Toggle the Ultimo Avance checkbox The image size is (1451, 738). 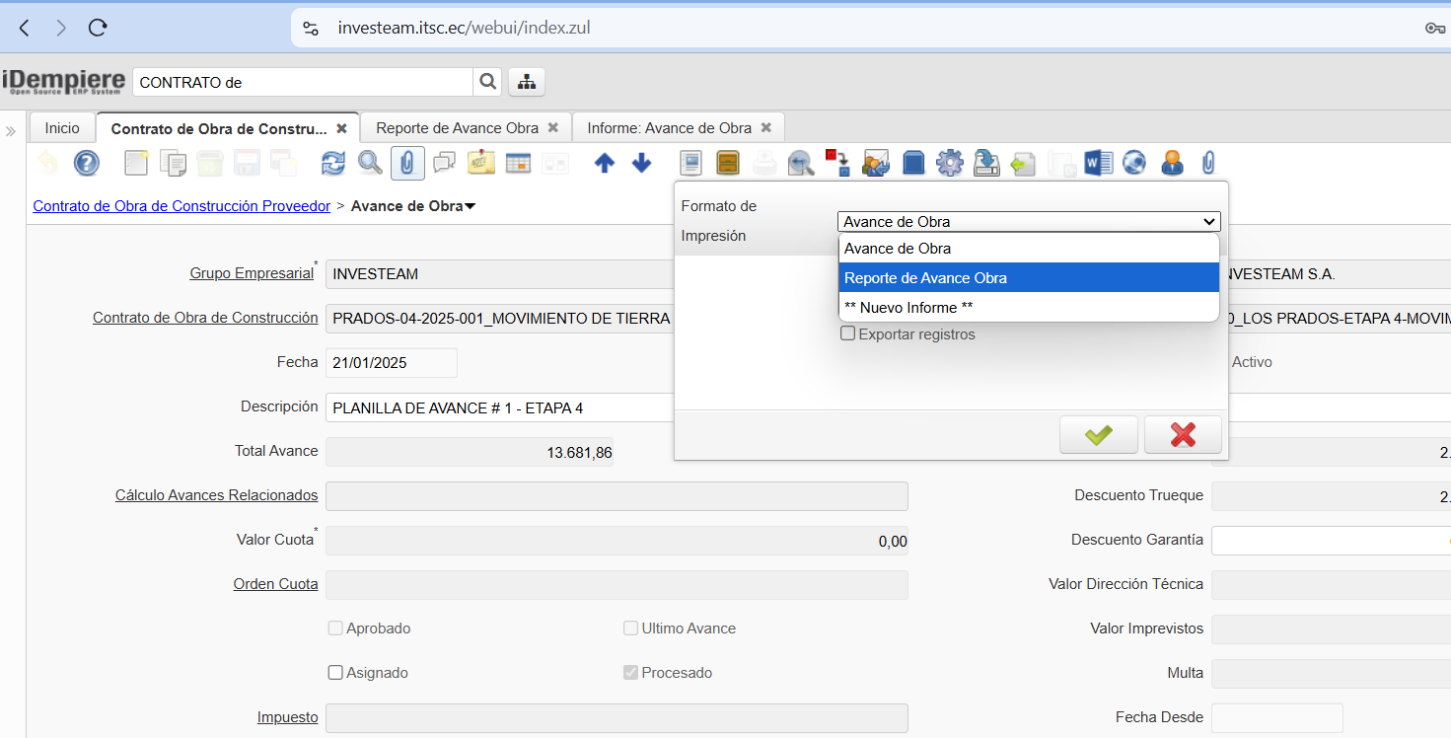click(630, 628)
